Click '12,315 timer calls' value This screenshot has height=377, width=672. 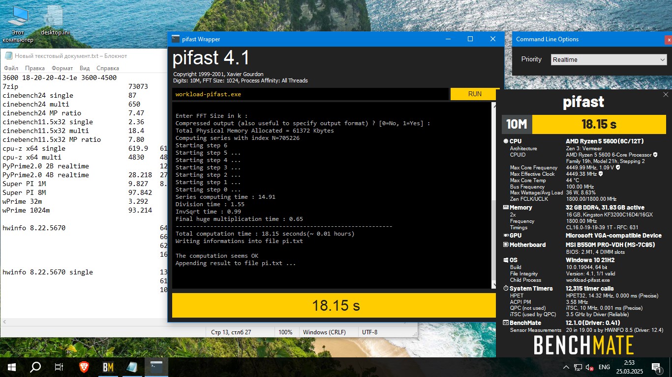coord(590,289)
